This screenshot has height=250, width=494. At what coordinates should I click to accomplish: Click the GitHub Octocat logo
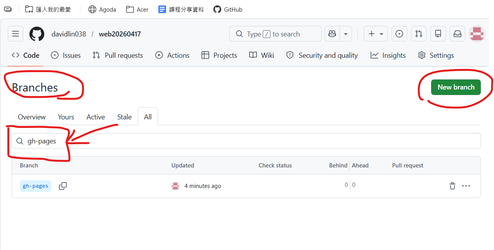click(x=37, y=34)
